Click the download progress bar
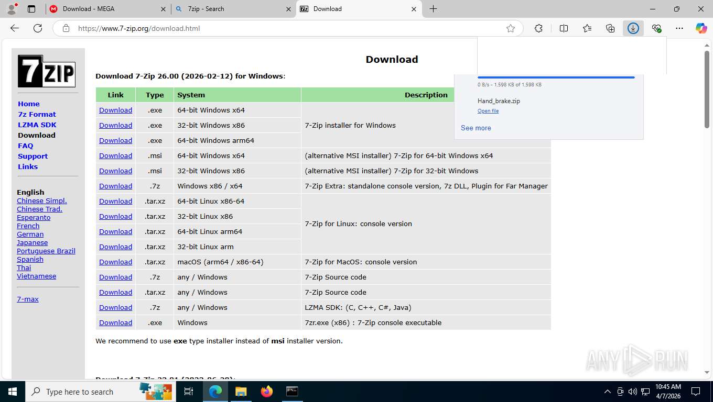The image size is (713, 402). click(x=556, y=77)
